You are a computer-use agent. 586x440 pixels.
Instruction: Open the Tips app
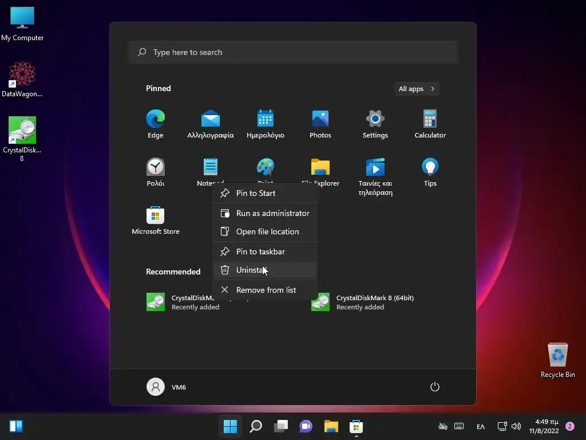pyautogui.click(x=430, y=172)
